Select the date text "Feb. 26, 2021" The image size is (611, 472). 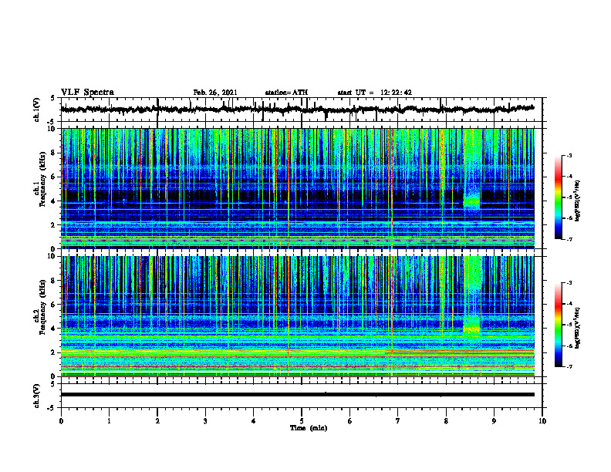(215, 93)
